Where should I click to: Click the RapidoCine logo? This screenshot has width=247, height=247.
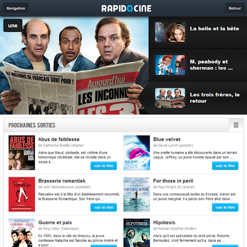pyautogui.click(x=126, y=8)
